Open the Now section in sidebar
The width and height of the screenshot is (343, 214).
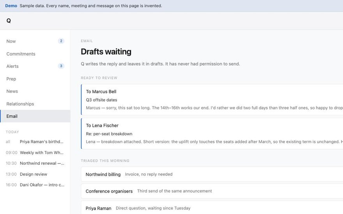[35, 41]
